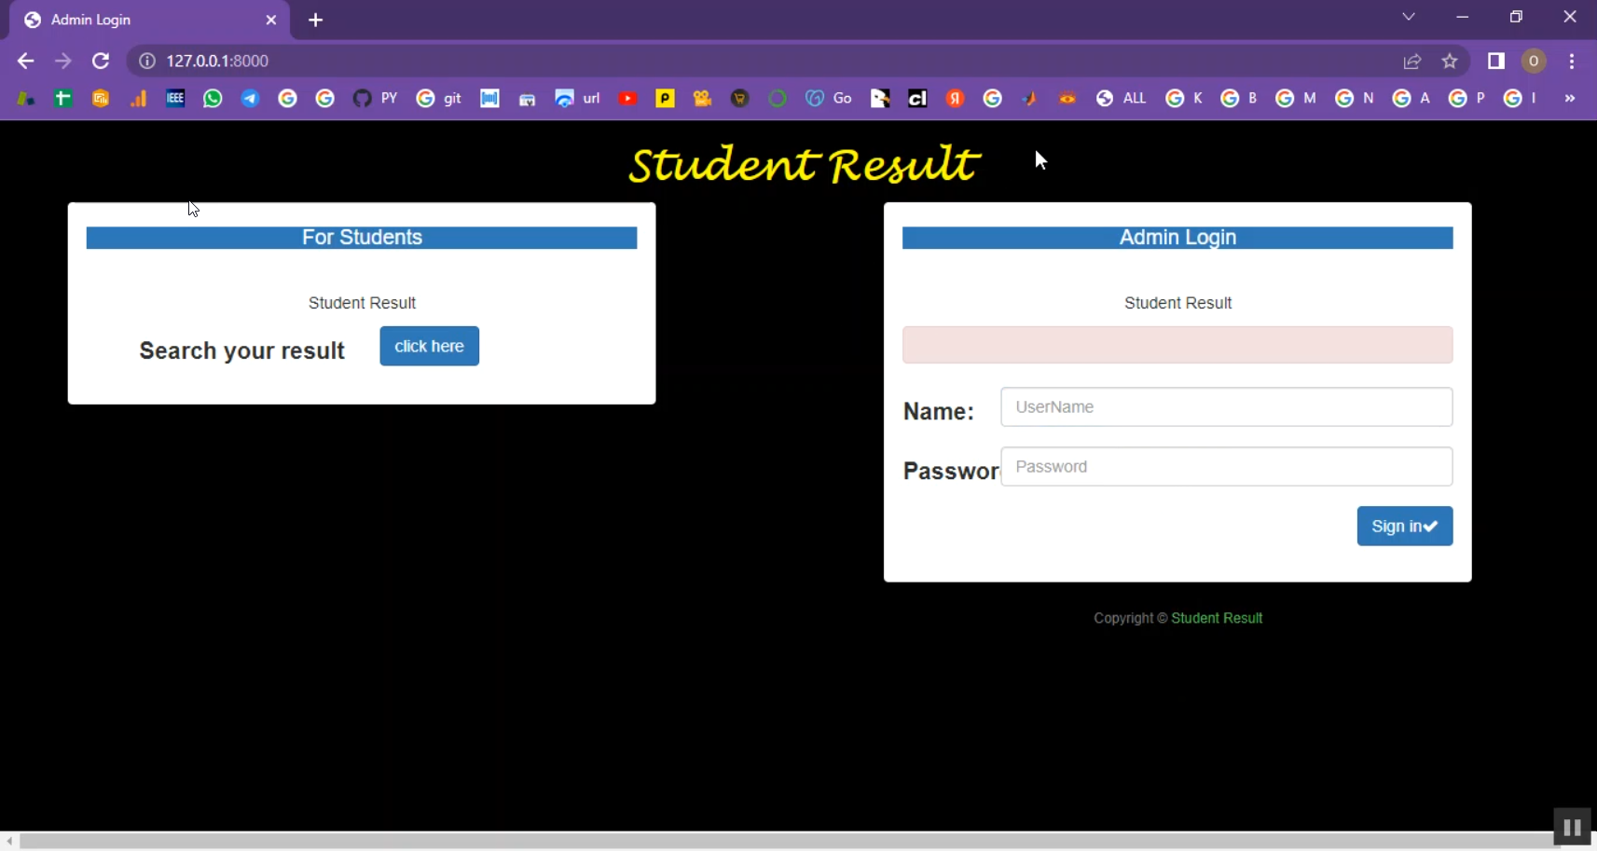Open the Google K bookmark
This screenshot has height=851, width=1597.
[x=1184, y=99]
